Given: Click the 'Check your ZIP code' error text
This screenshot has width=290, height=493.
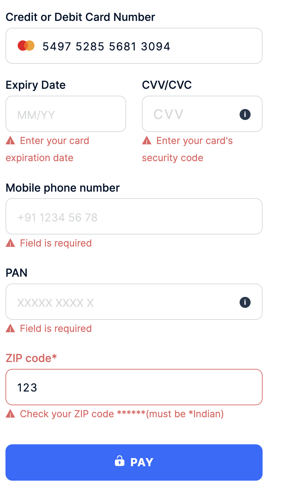Looking at the screenshot, I should pos(121,413).
